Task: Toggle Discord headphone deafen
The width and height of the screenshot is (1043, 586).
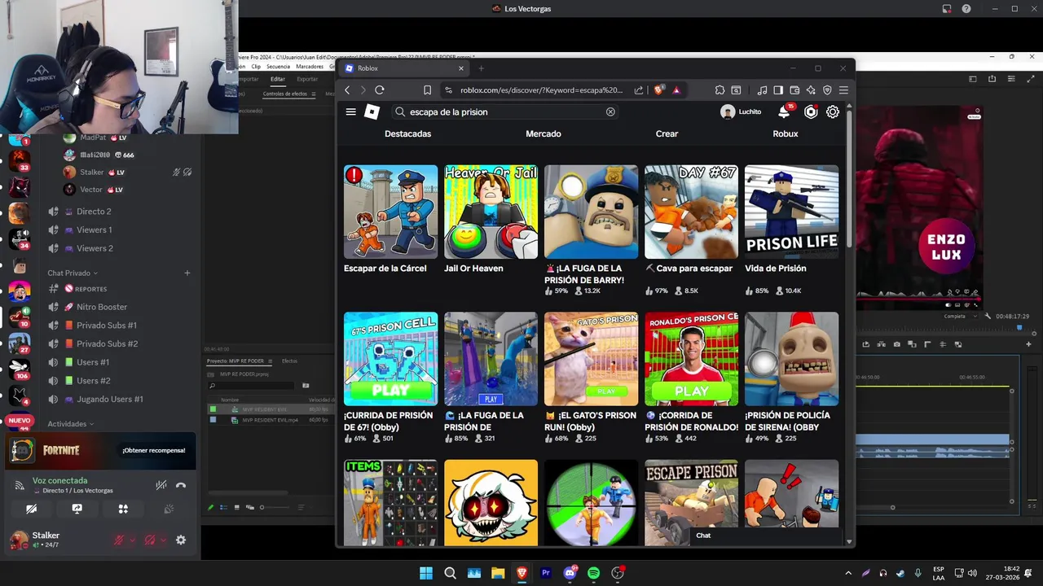Action: pos(150,540)
